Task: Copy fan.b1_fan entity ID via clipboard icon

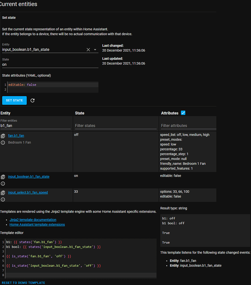Action: pyautogui.click(x=3, y=135)
